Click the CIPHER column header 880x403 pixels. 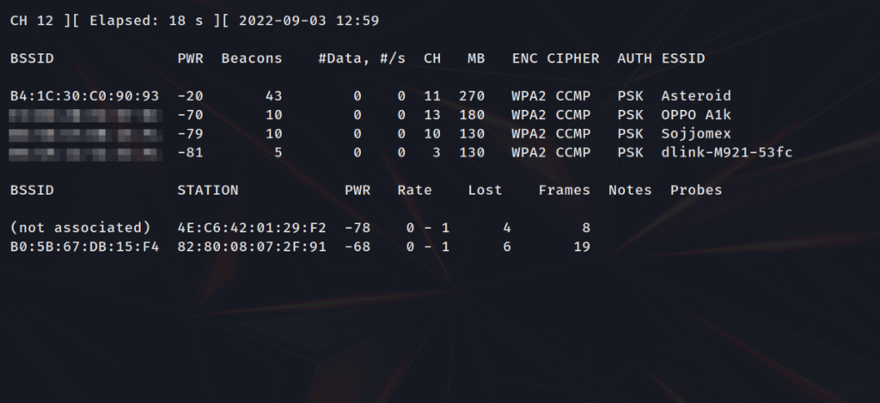(573, 58)
